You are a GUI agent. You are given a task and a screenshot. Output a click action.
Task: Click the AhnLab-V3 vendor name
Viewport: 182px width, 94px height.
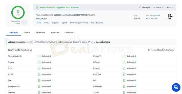coord(97,56)
